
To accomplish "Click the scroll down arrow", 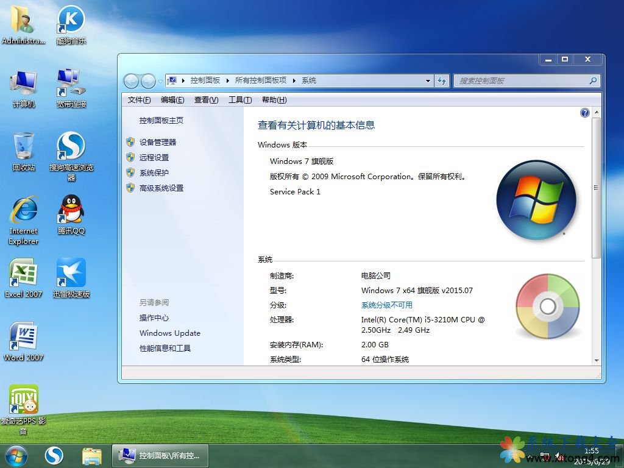I will point(596,360).
